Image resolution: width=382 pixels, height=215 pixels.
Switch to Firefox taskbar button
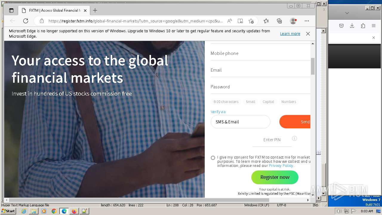(x=74, y=211)
